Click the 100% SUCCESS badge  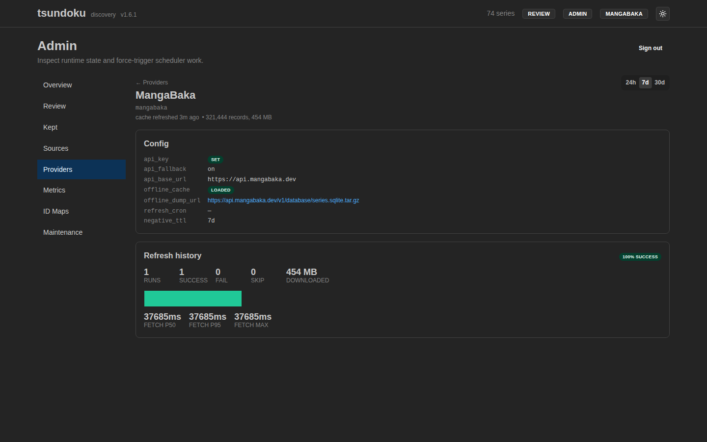coord(640,257)
